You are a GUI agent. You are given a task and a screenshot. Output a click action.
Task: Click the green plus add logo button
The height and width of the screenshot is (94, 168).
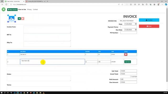pos(19,19)
